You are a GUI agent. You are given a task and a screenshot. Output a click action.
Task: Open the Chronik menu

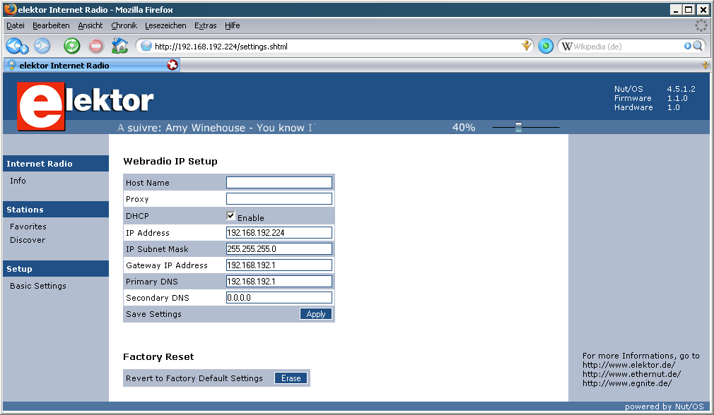point(124,25)
